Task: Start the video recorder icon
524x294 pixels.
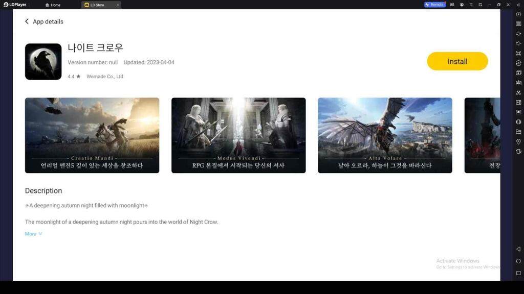Action: [518, 102]
